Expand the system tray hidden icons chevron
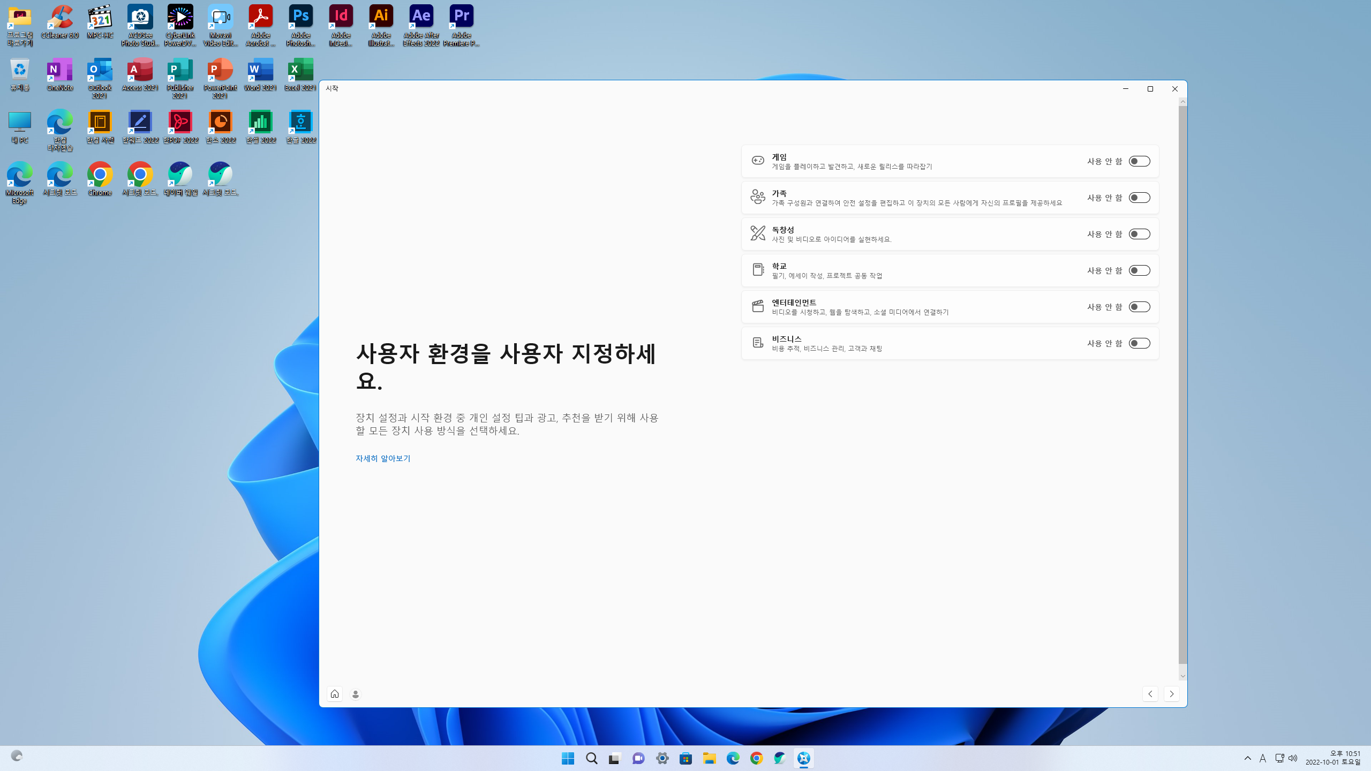The width and height of the screenshot is (1371, 771). pos(1248,758)
